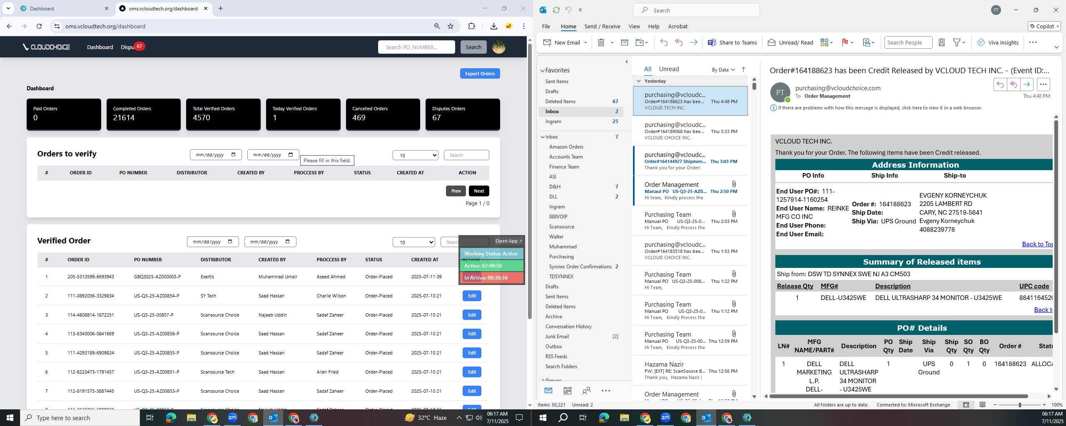The image size is (1066, 426).
Task: Collapse Favorites section in Outlook folder pane
Action: pyautogui.click(x=543, y=71)
